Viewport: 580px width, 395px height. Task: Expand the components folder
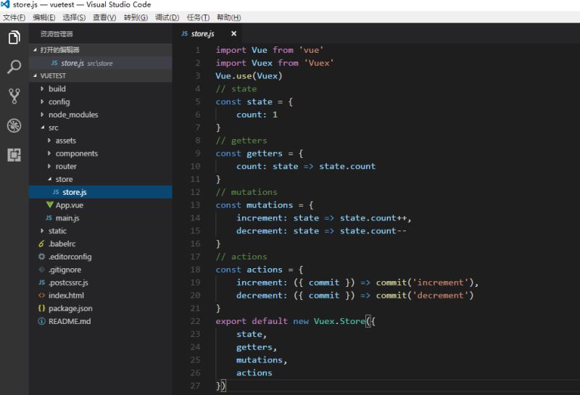tap(49, 154)
